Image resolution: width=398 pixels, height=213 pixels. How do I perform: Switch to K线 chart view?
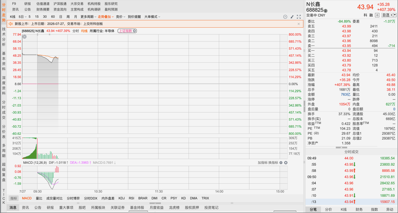[13, 17]
